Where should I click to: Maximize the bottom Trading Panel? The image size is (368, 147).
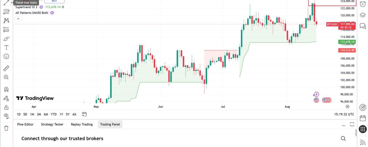(x=352, y=124)
